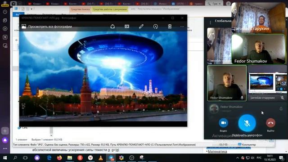Delete the photo with the trash icon

(x=170, y=27)
